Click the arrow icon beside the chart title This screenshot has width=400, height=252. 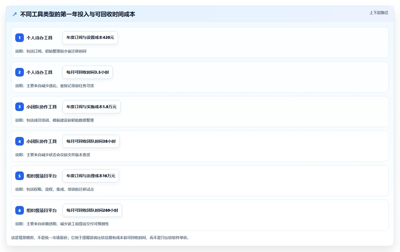15,14
